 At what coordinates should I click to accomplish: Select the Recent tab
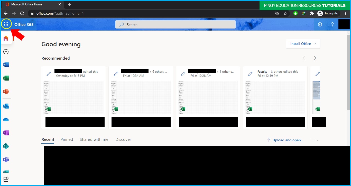[48, 139]
